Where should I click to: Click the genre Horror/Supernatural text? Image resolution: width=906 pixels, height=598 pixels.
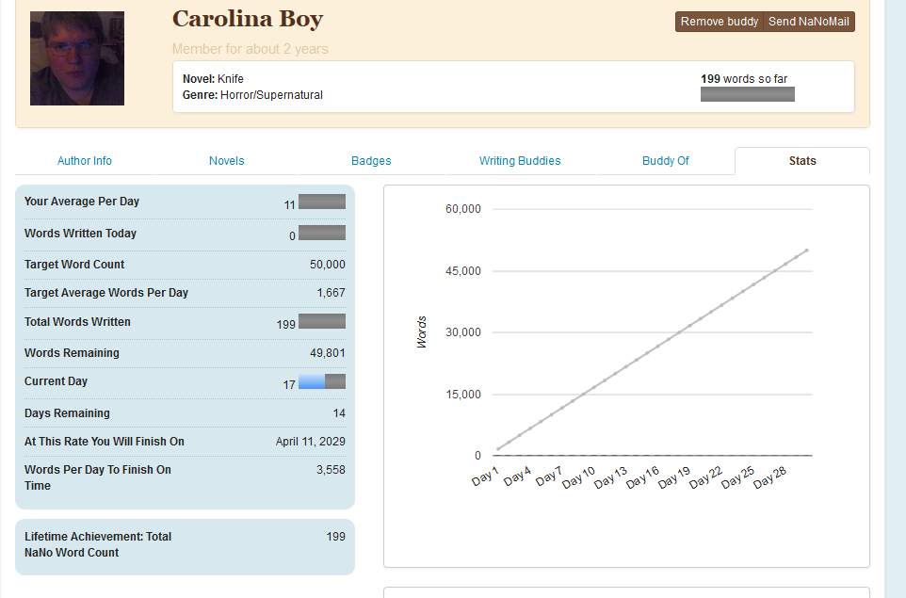point(271,95)
